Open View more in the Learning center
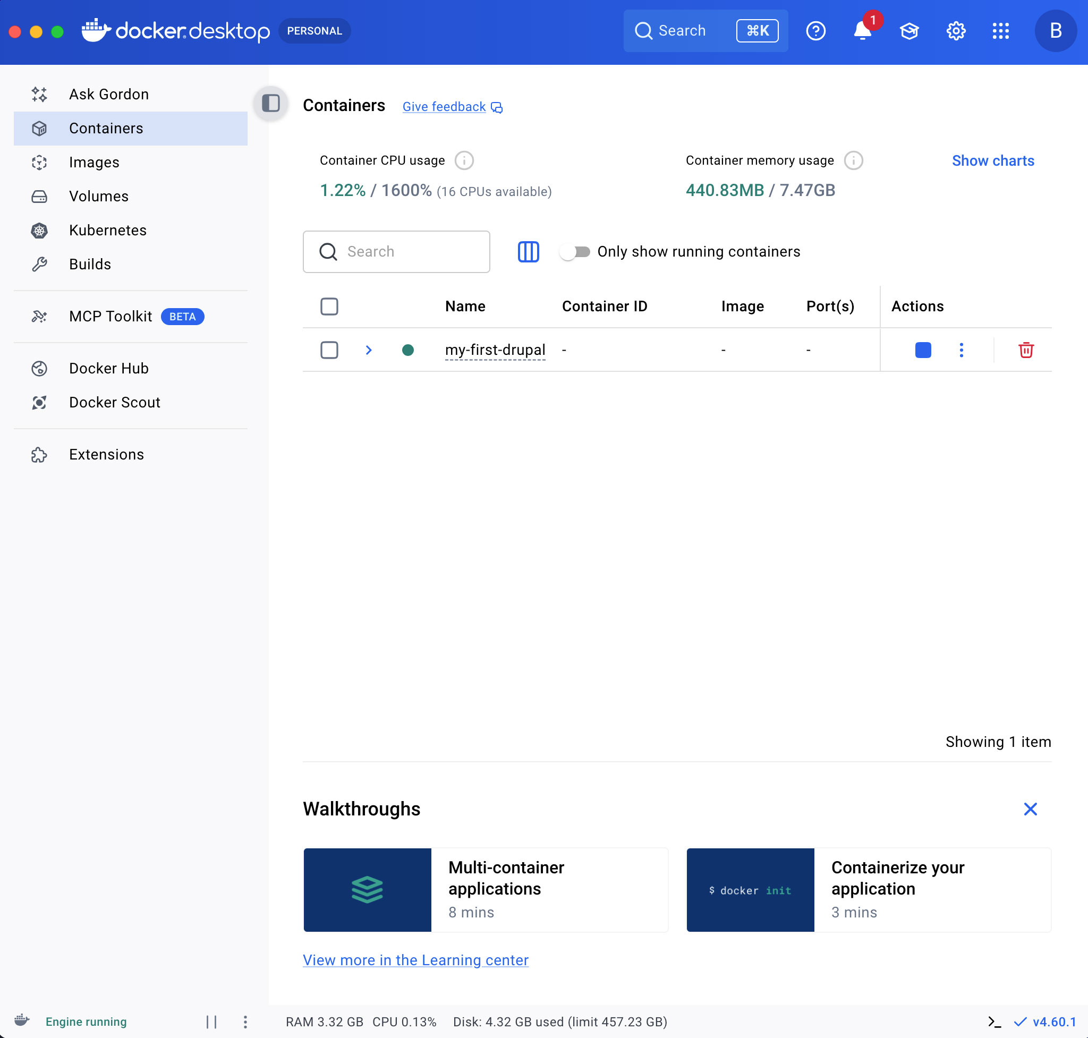This screenshot has width=1088, height=1038. [415, 960]
